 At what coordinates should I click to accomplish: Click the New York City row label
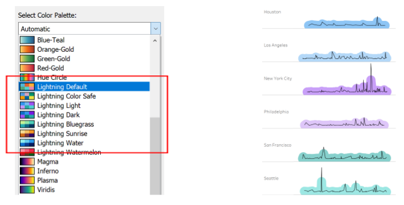pyautogui.click(x=278, y=78)
